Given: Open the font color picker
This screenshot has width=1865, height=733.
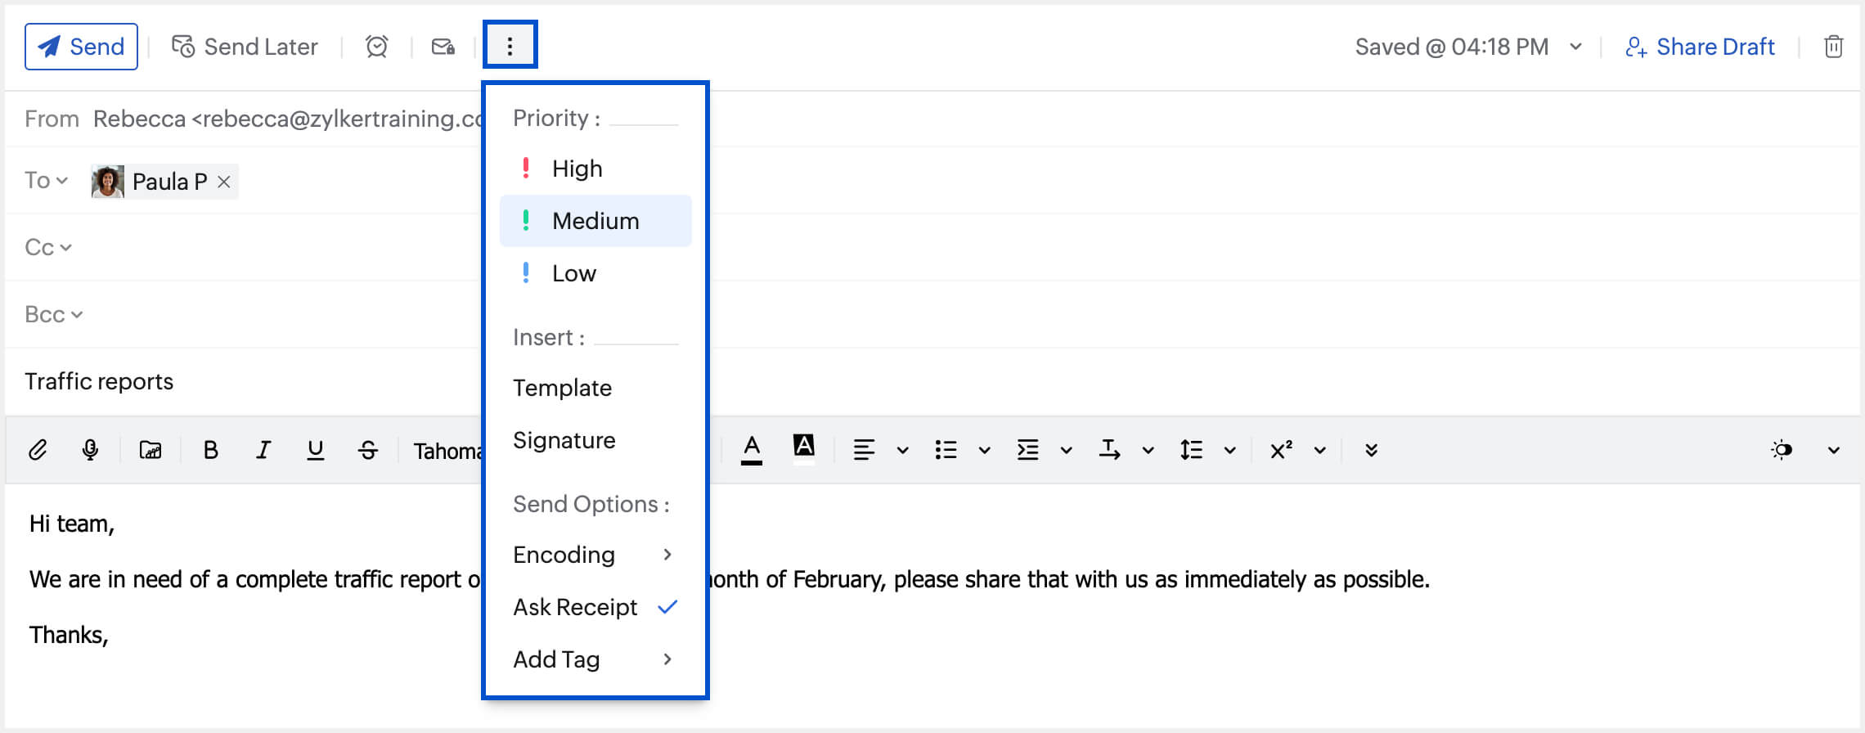Looking at the screenshot, I should pos(751,450).
